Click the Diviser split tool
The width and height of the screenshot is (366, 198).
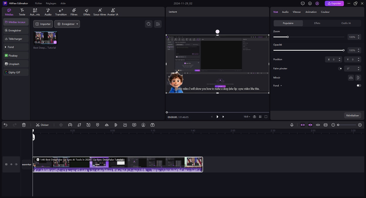point(42,125)
